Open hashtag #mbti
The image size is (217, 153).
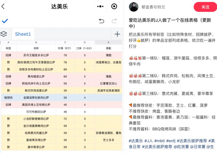[x=159, y=141]
